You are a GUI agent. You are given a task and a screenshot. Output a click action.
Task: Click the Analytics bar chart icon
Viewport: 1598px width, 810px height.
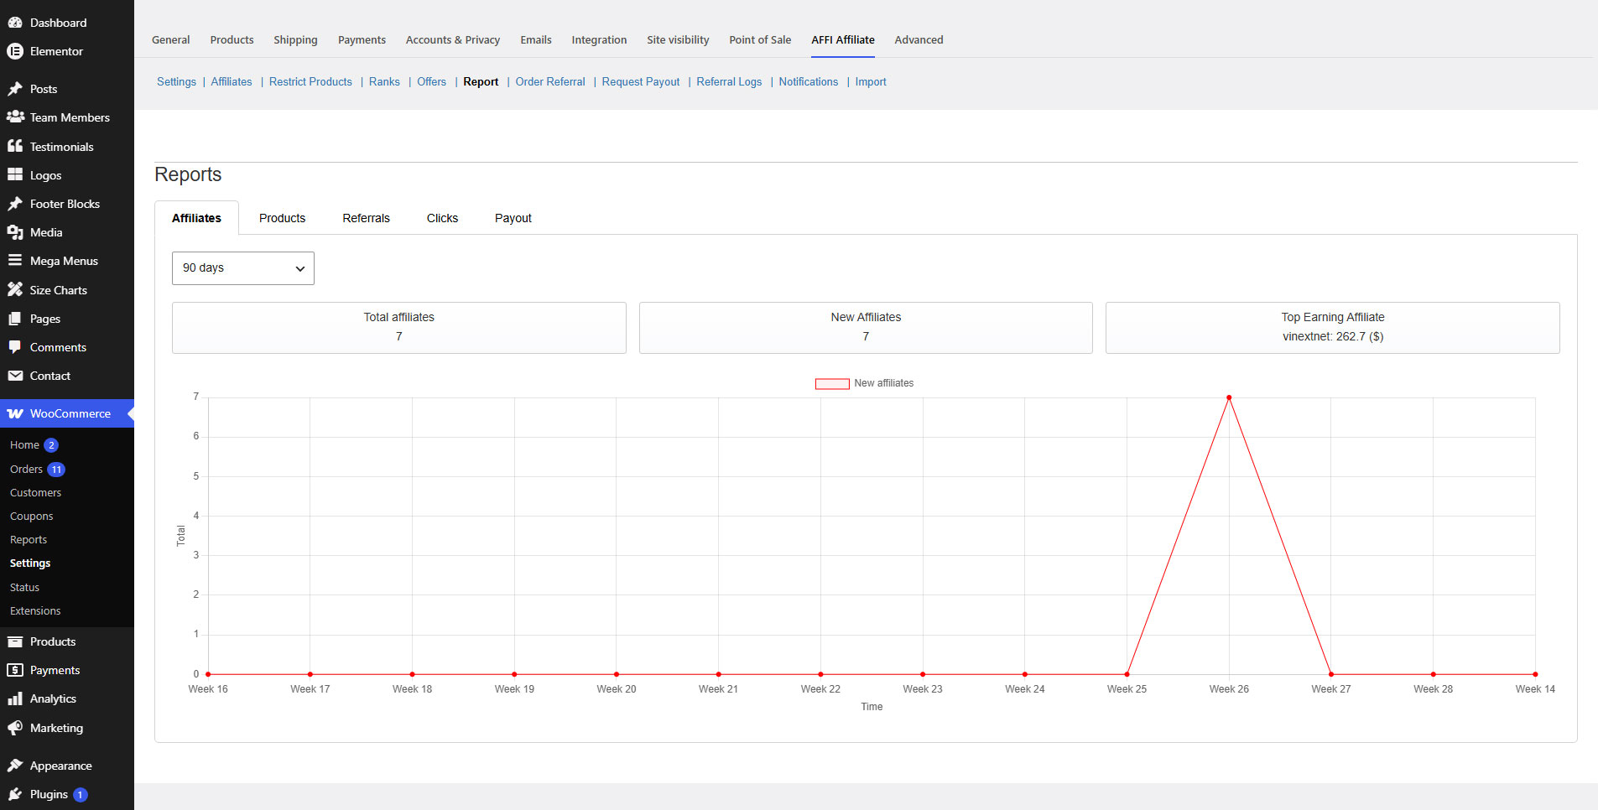point(15,698)
